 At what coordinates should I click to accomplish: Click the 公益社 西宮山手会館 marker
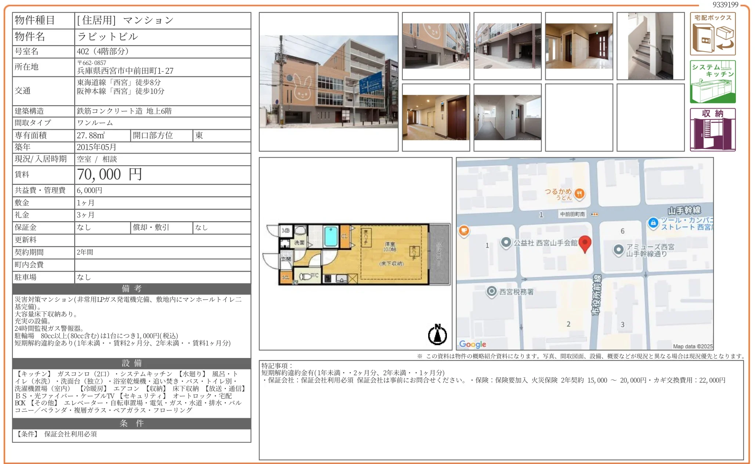coord(506,242)
